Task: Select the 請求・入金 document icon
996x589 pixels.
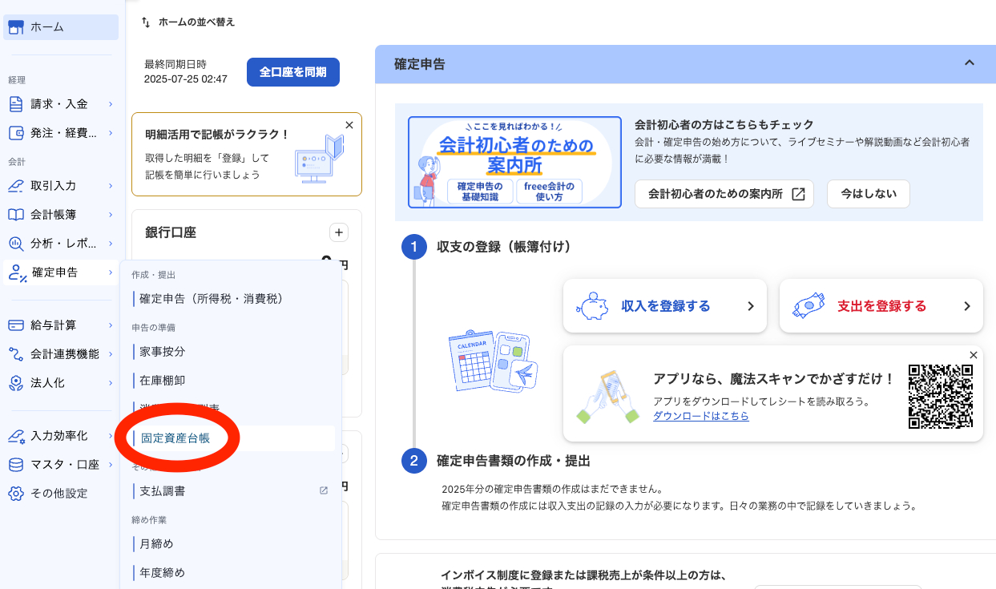Action: pos(15,103)
